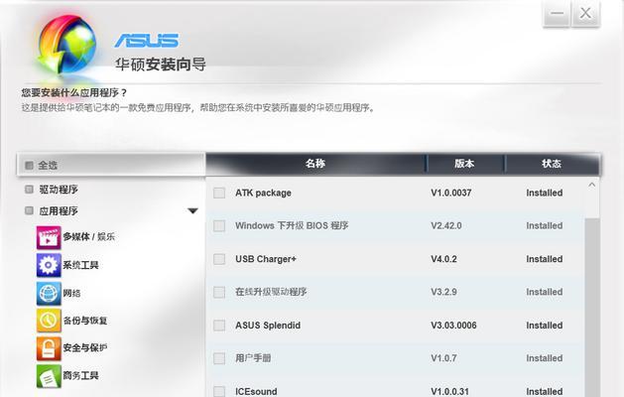Click version V4.0.2
This screenshot has height=397, width=624.
(x=443, y=259)
